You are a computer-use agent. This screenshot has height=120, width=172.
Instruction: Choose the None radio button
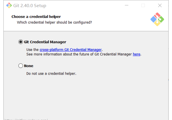pos(21,66)
